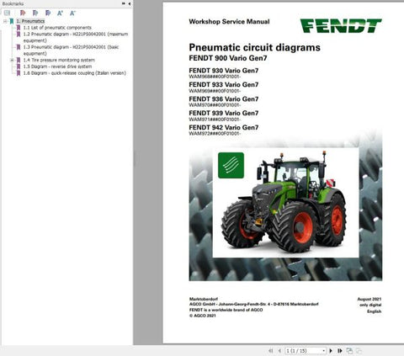This screenshot has width=404, height=356.
Task: Collapse the Bookmarks panel with the left arrow
Action: pos(129,3)
